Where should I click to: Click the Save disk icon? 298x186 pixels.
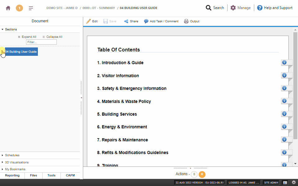[x=106, y=21]
